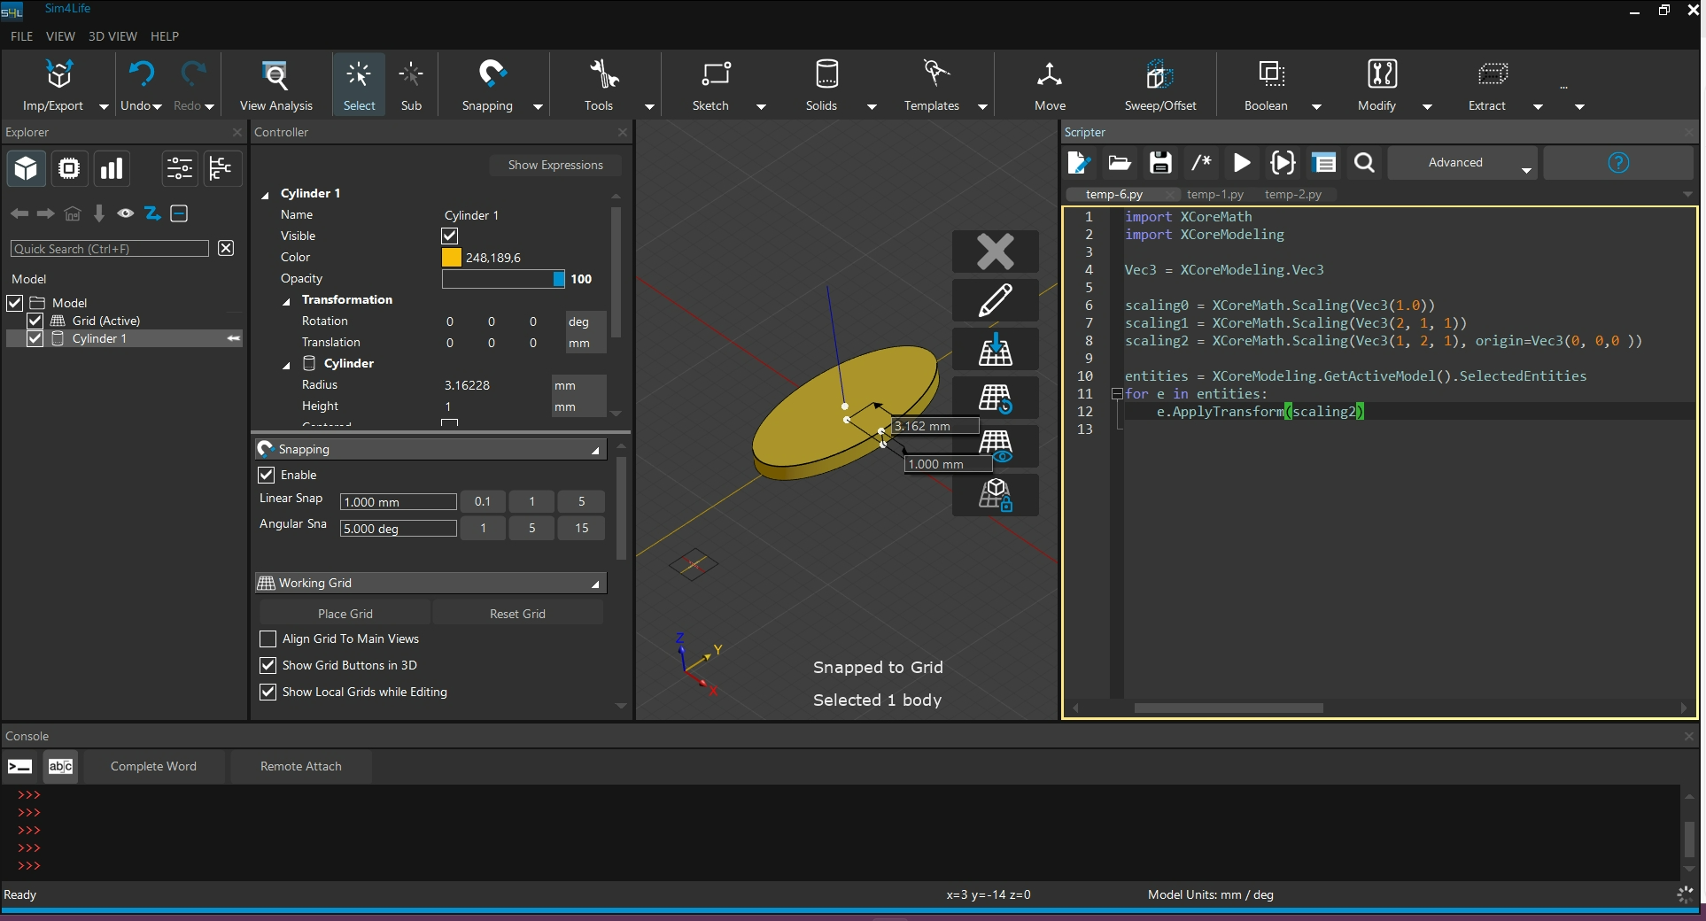Expand the Imp/Export dropdown arrow
Viewport: 1706px width, 921px height.
[104, 106]
